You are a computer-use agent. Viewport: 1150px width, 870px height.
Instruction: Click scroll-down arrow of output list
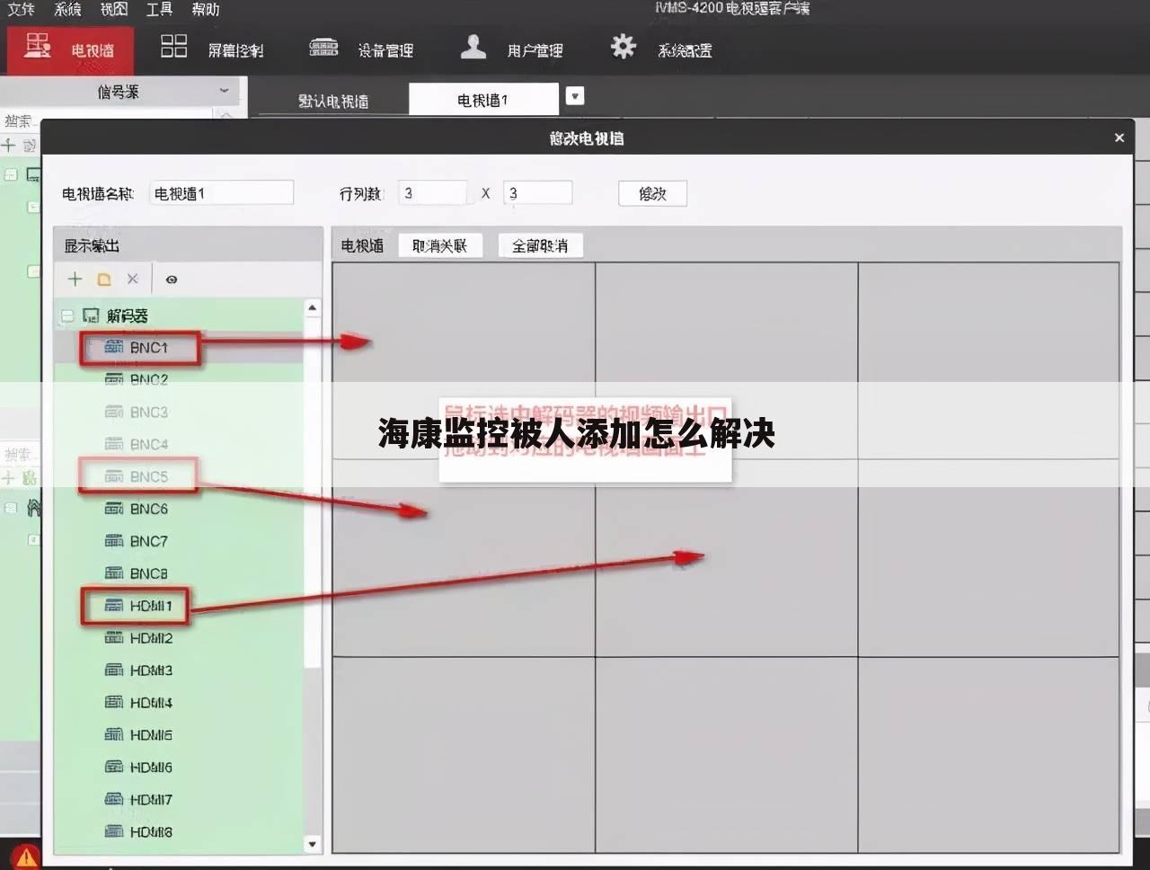pyautogui.click(x=313, y=844)
